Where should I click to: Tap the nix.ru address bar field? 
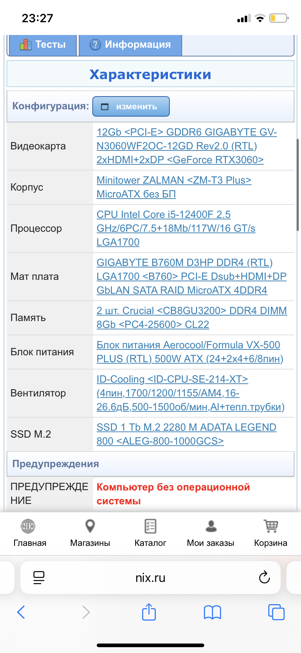(x=150, y=578)
